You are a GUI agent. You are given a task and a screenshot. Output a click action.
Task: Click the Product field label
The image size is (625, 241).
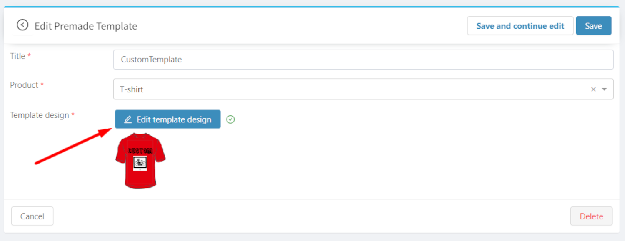(x=24, y=85)
